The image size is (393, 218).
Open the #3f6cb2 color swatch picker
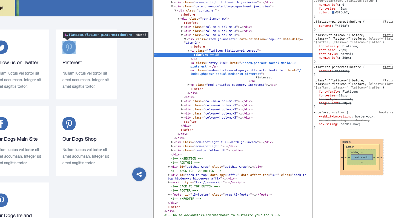(x=333, y=13)
